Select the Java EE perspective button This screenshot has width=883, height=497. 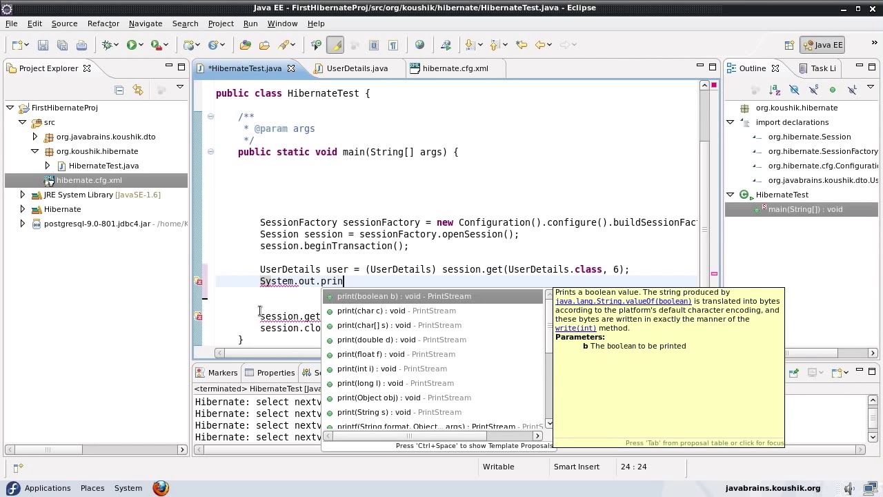(822, 45)
